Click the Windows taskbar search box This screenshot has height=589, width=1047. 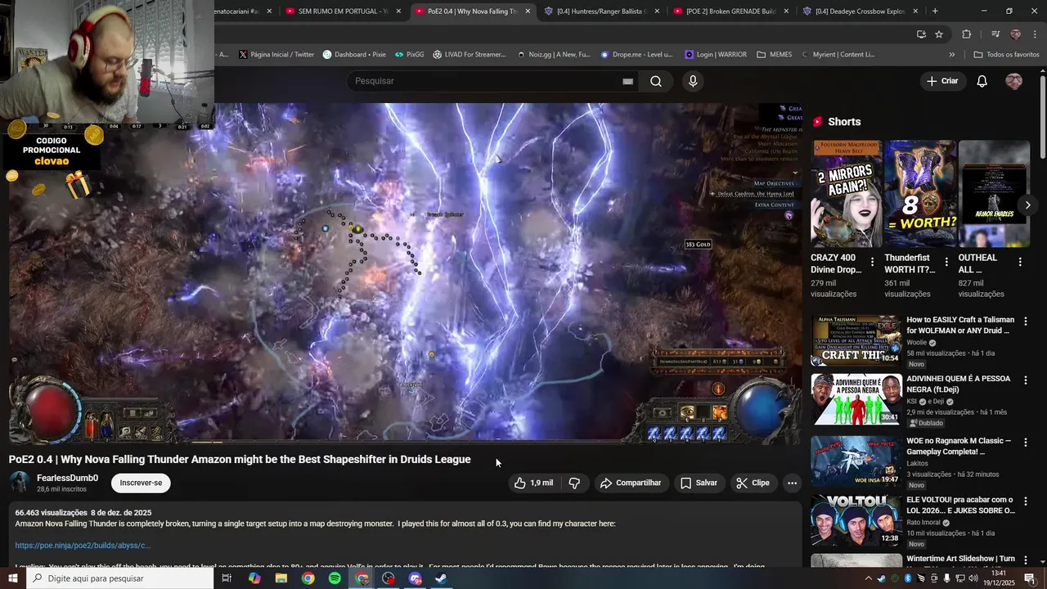tap(120, 578)
